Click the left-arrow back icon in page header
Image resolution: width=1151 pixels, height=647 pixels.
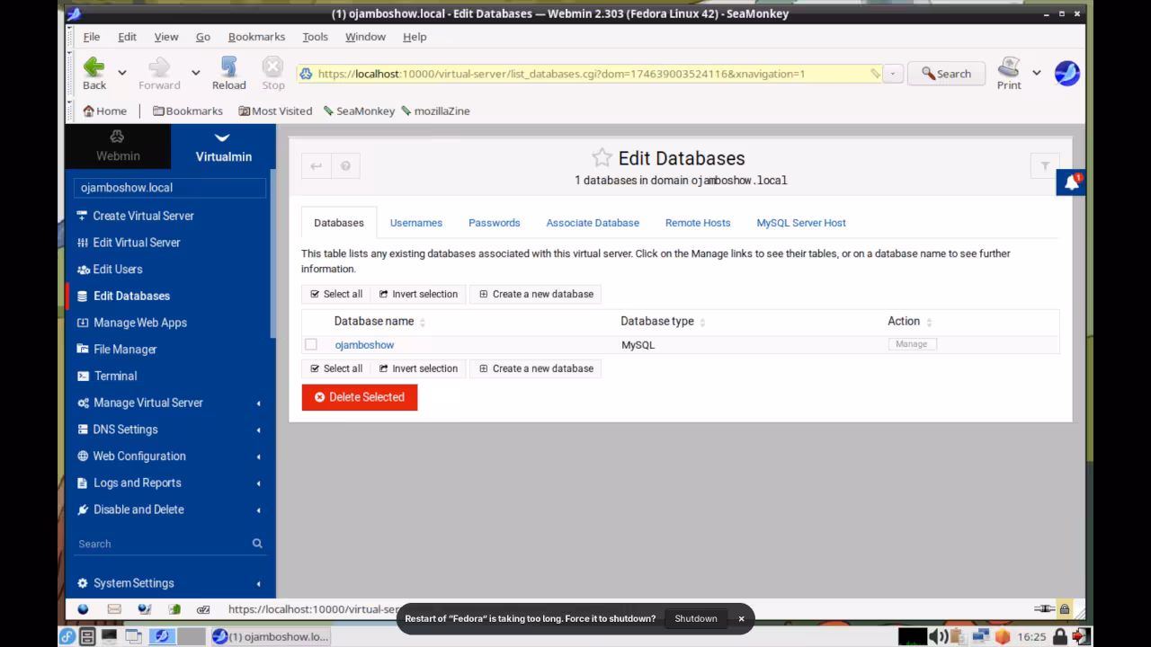tap(316, 165)
